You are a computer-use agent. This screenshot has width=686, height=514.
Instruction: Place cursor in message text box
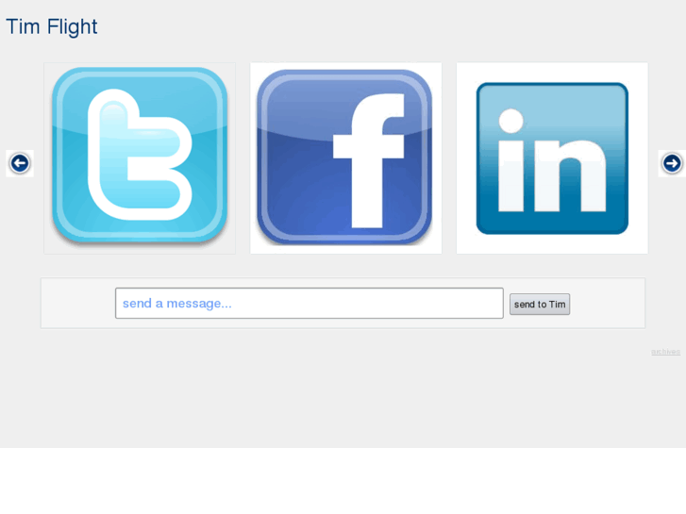tap(310, 303)
